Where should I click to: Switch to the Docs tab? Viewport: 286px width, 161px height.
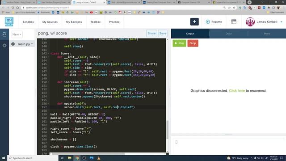(x=228, y=34)
